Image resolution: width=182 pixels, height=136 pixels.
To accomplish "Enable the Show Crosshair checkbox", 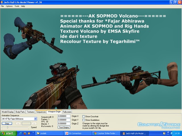I will tap(84, 116).
